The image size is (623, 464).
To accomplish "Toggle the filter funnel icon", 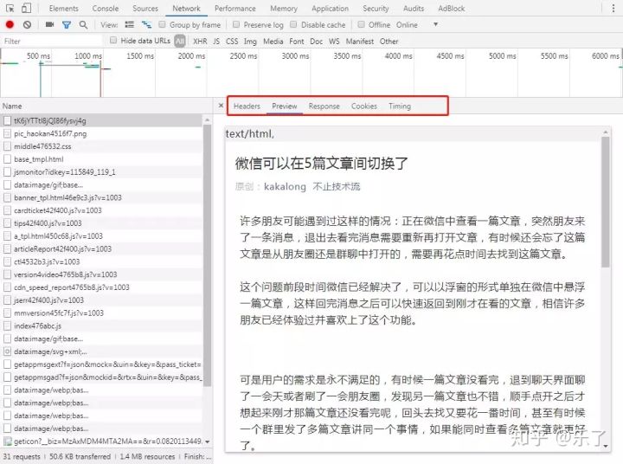I will (67, 24).
